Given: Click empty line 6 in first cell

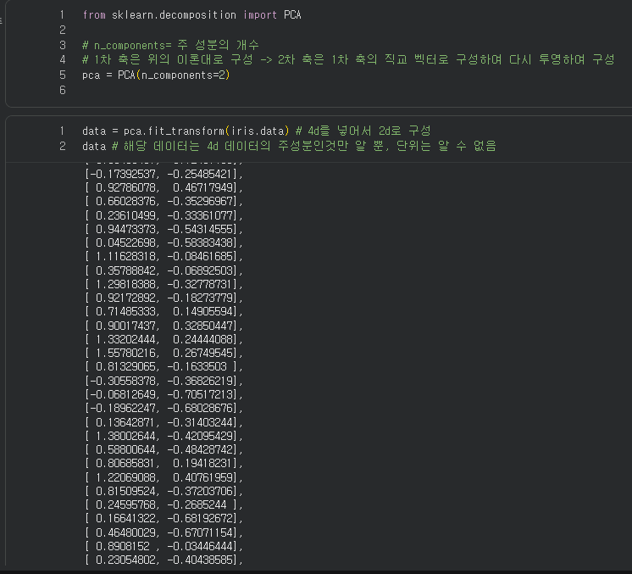Looking at the screenshot, I should 63,90.
